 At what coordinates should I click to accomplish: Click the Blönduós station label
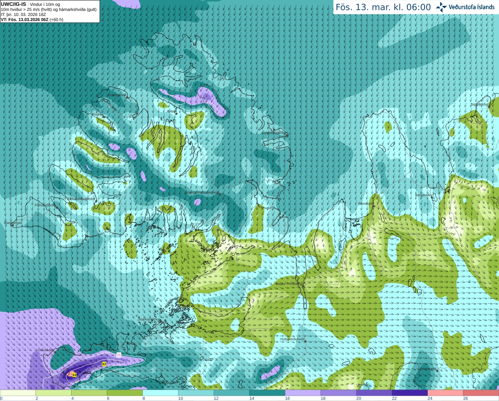[x=366, y=204]
